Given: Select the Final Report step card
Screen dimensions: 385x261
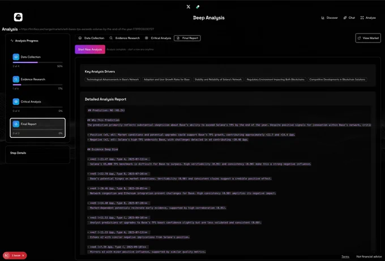Looking at the screenshot, I should coord(37,128).
